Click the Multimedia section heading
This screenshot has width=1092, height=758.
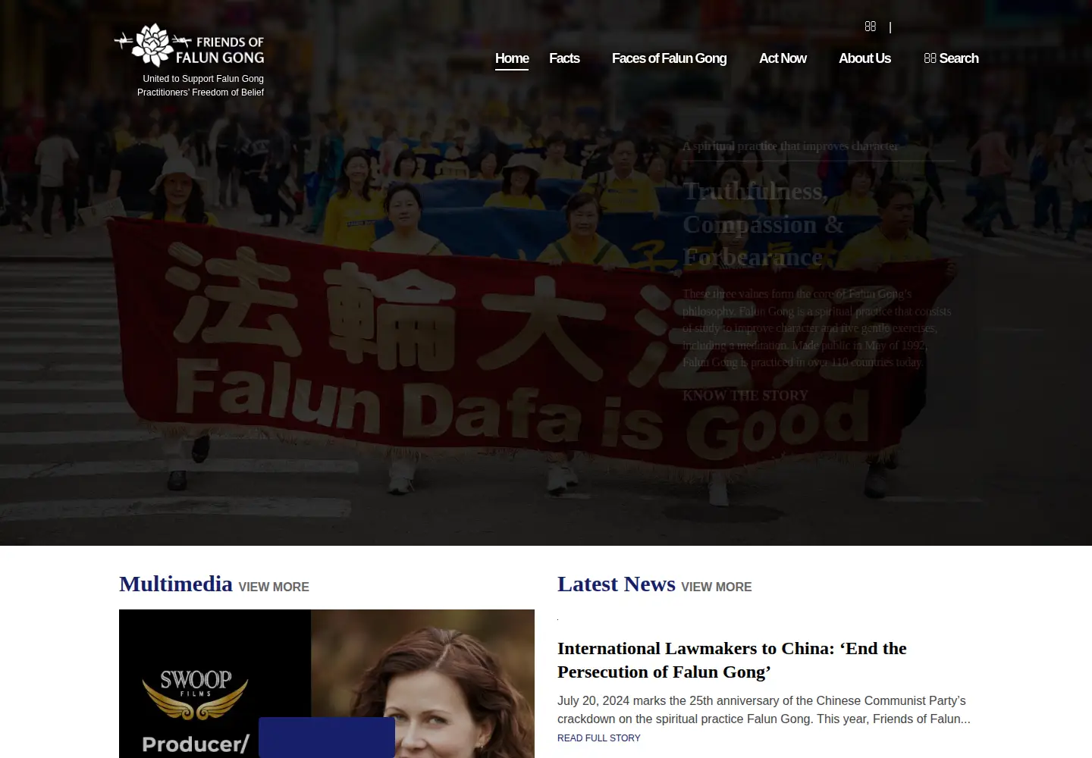(176, 584)
